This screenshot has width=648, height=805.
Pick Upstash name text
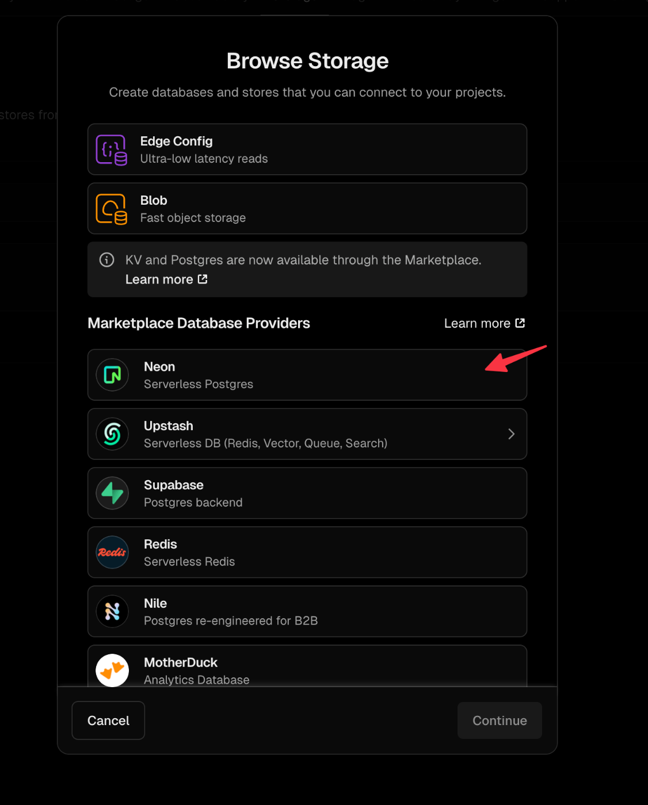[x=169, y=426]
